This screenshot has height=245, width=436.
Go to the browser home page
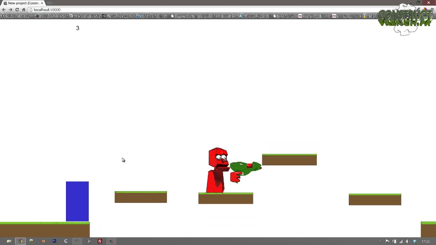[24, 10]
